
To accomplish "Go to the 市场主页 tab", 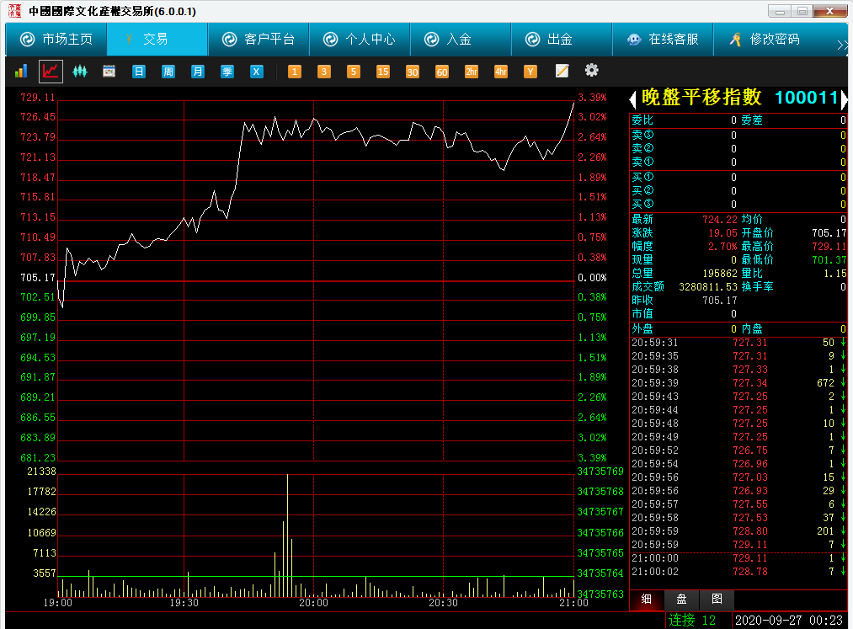I will 56,40.
